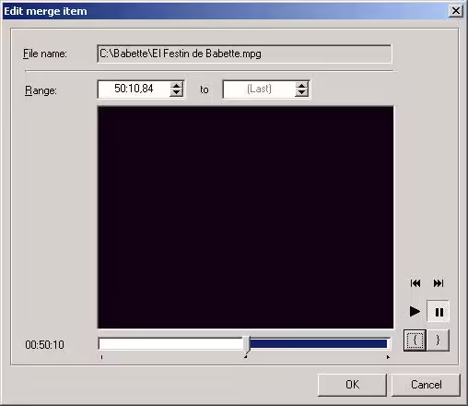Close the Edit merge item dialog

point(456,11)
